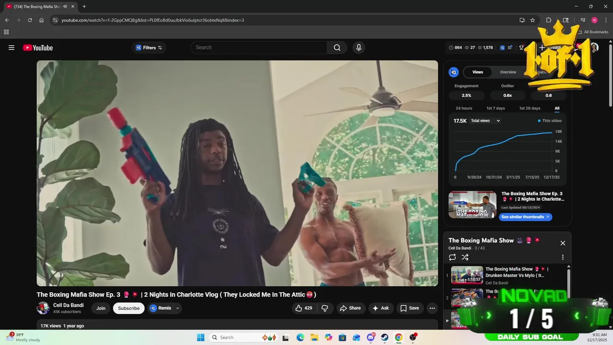
Task: Mute the tab via speaker icon
Action: tap(65, 6)
